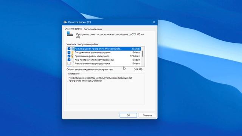Click the Временные файлы Интернета lock icon

click(x=72, y=56)
